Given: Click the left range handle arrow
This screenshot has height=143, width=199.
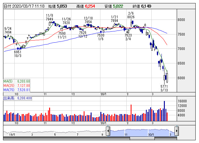Looking at the screenshot, I should click(x=108, y=131).
